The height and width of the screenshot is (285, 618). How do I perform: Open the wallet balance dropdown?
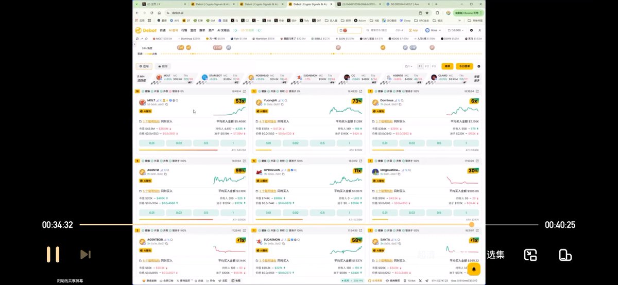click(x=455, y=30)
